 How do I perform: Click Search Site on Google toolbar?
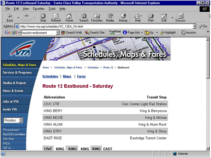tap(95, 32)
